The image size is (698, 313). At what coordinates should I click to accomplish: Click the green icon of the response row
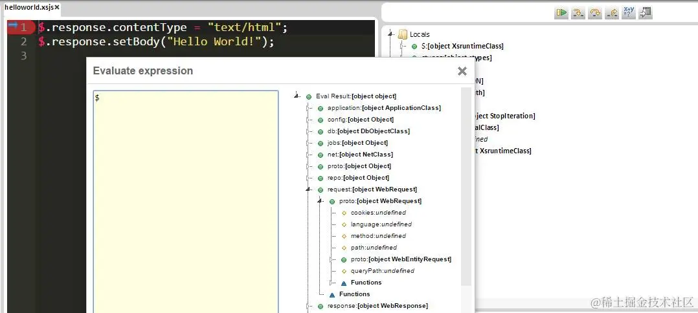(x=321, y=306)
